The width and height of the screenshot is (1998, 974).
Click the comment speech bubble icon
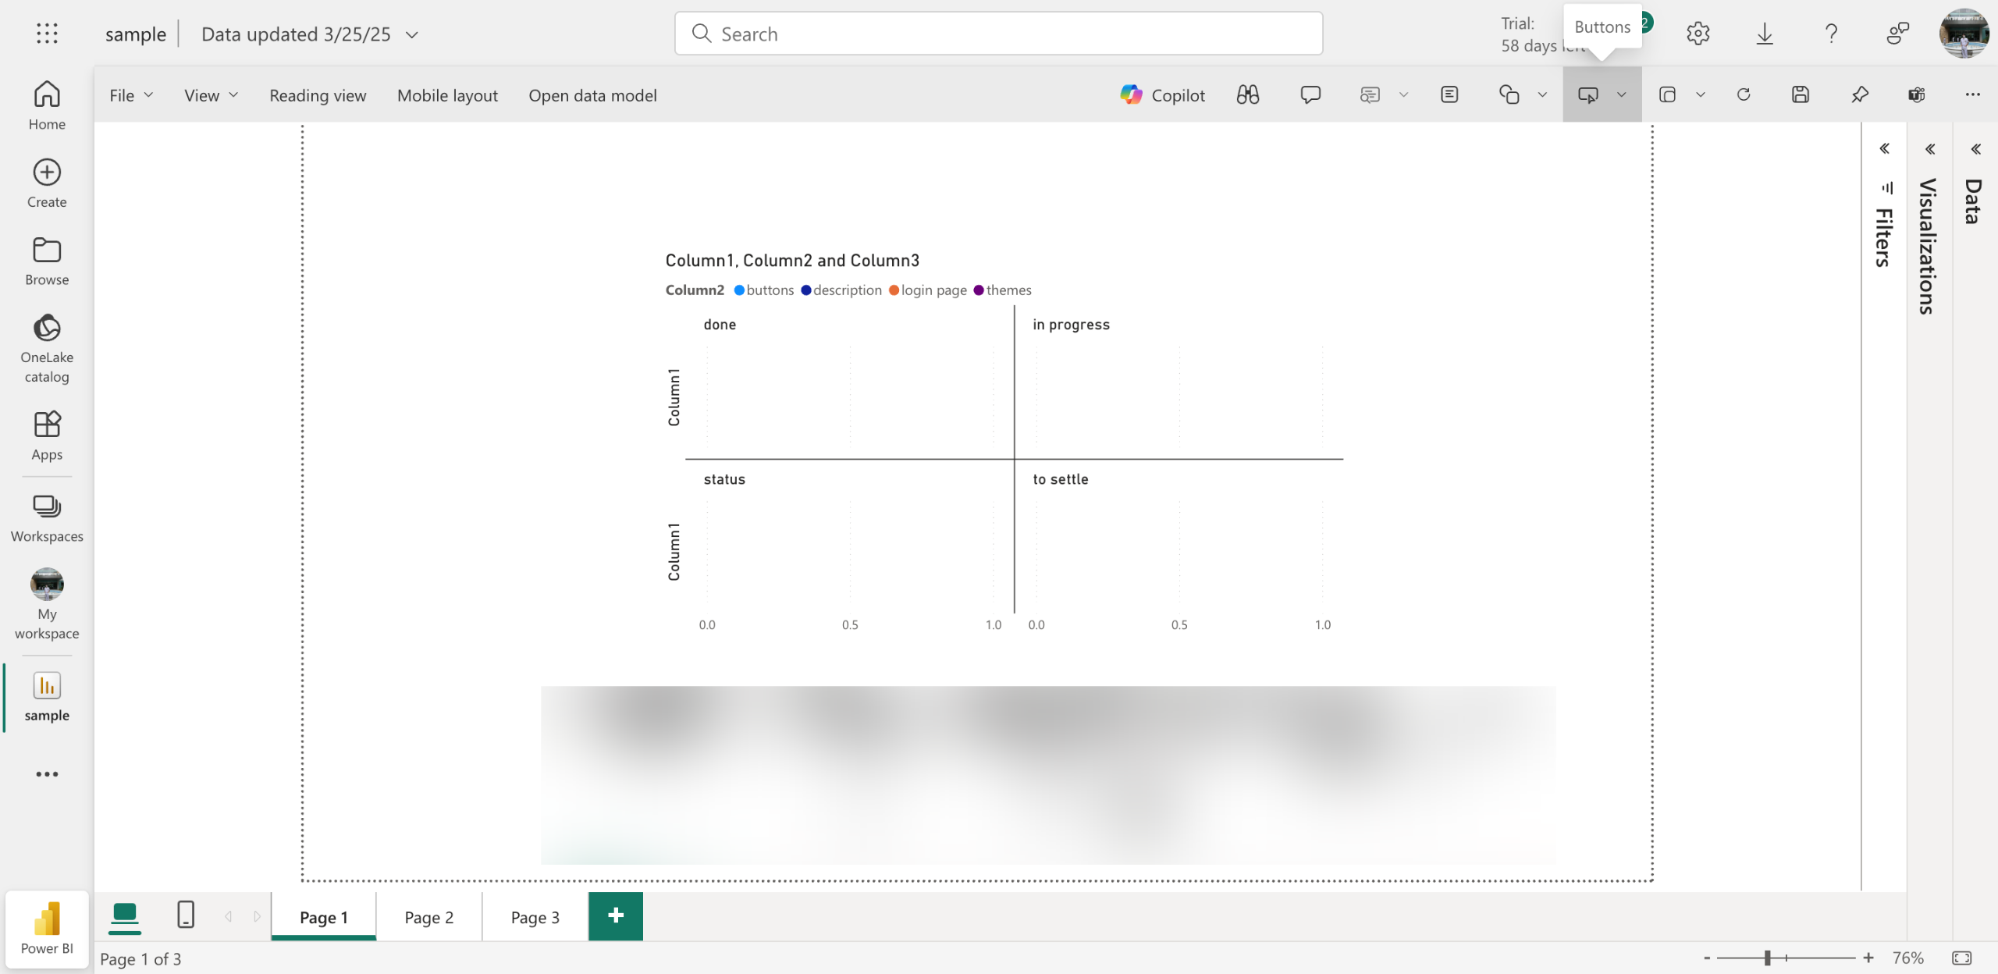click(x=1310, y=95)
